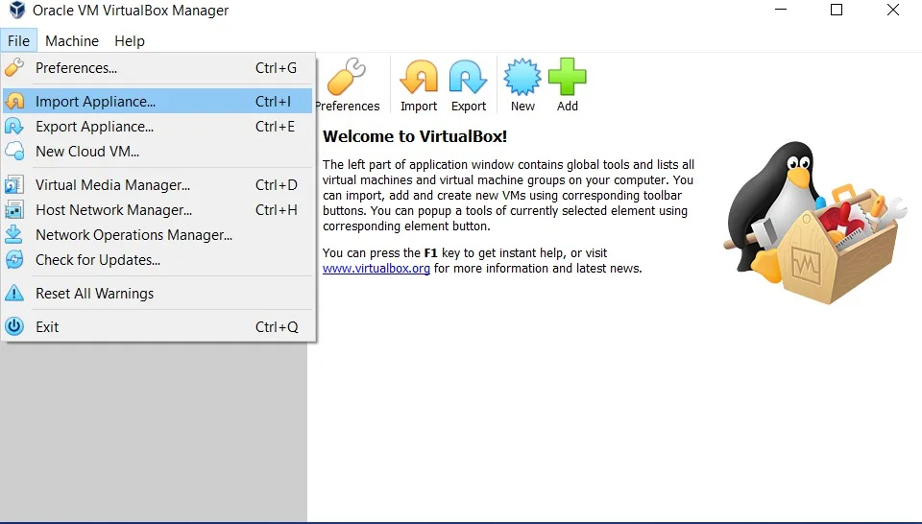Open the File menu
This screenshot has height=524, width=922.
[x=18, y=41]
